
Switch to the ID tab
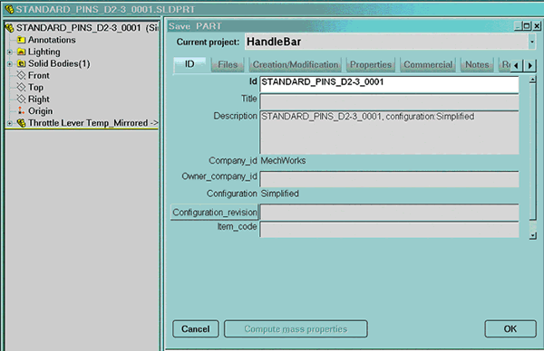[189, 65]
